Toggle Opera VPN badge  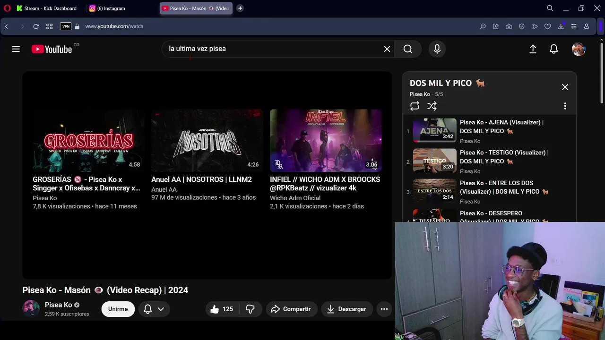tap(66, 26)
